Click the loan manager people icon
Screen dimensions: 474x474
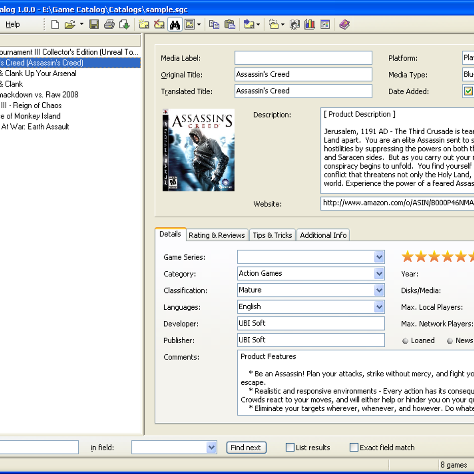[295, 24]
